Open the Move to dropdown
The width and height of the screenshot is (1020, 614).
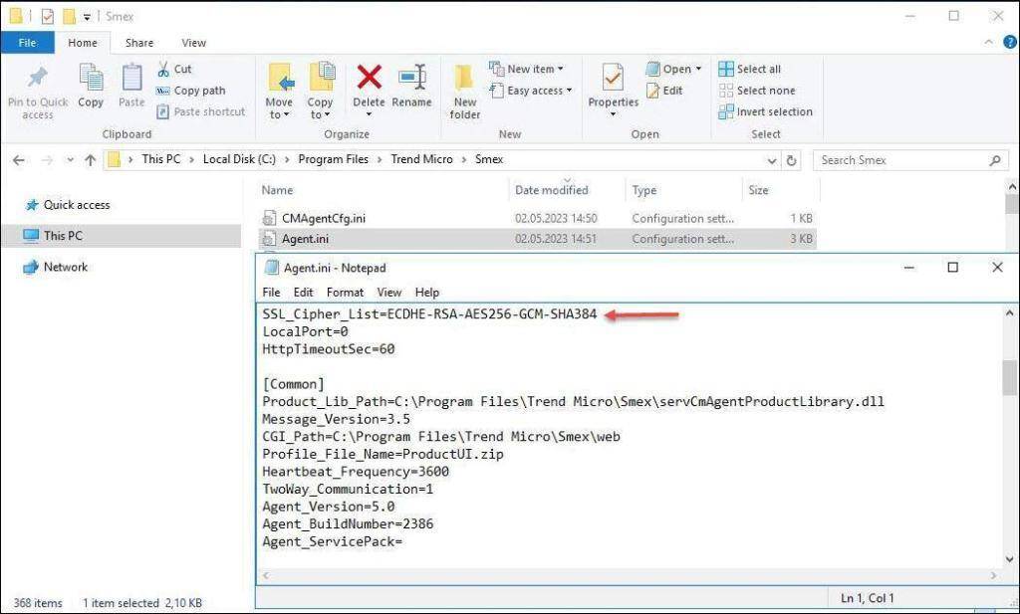pyautogui.click(x=280, y=90)
